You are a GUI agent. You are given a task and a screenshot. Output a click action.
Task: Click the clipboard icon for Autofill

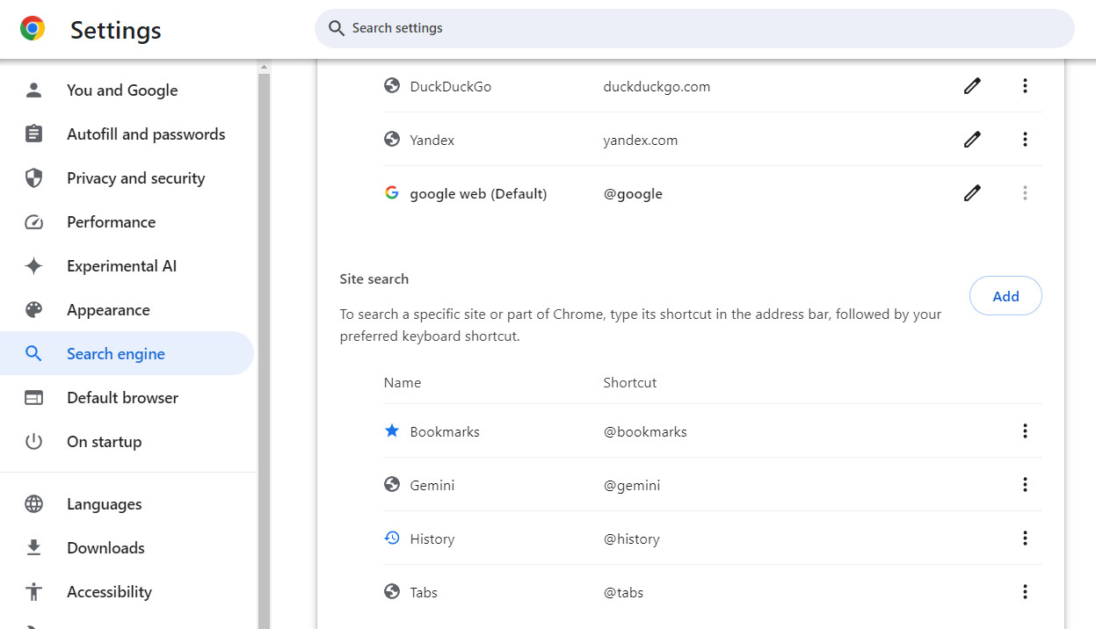point(33,134)
